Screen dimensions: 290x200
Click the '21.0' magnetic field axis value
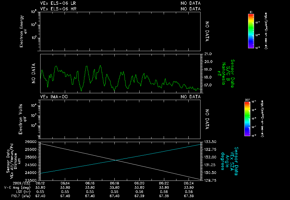pos(208,54)
